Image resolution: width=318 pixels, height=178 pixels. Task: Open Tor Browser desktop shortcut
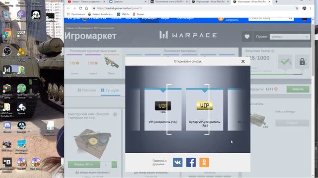21,71
